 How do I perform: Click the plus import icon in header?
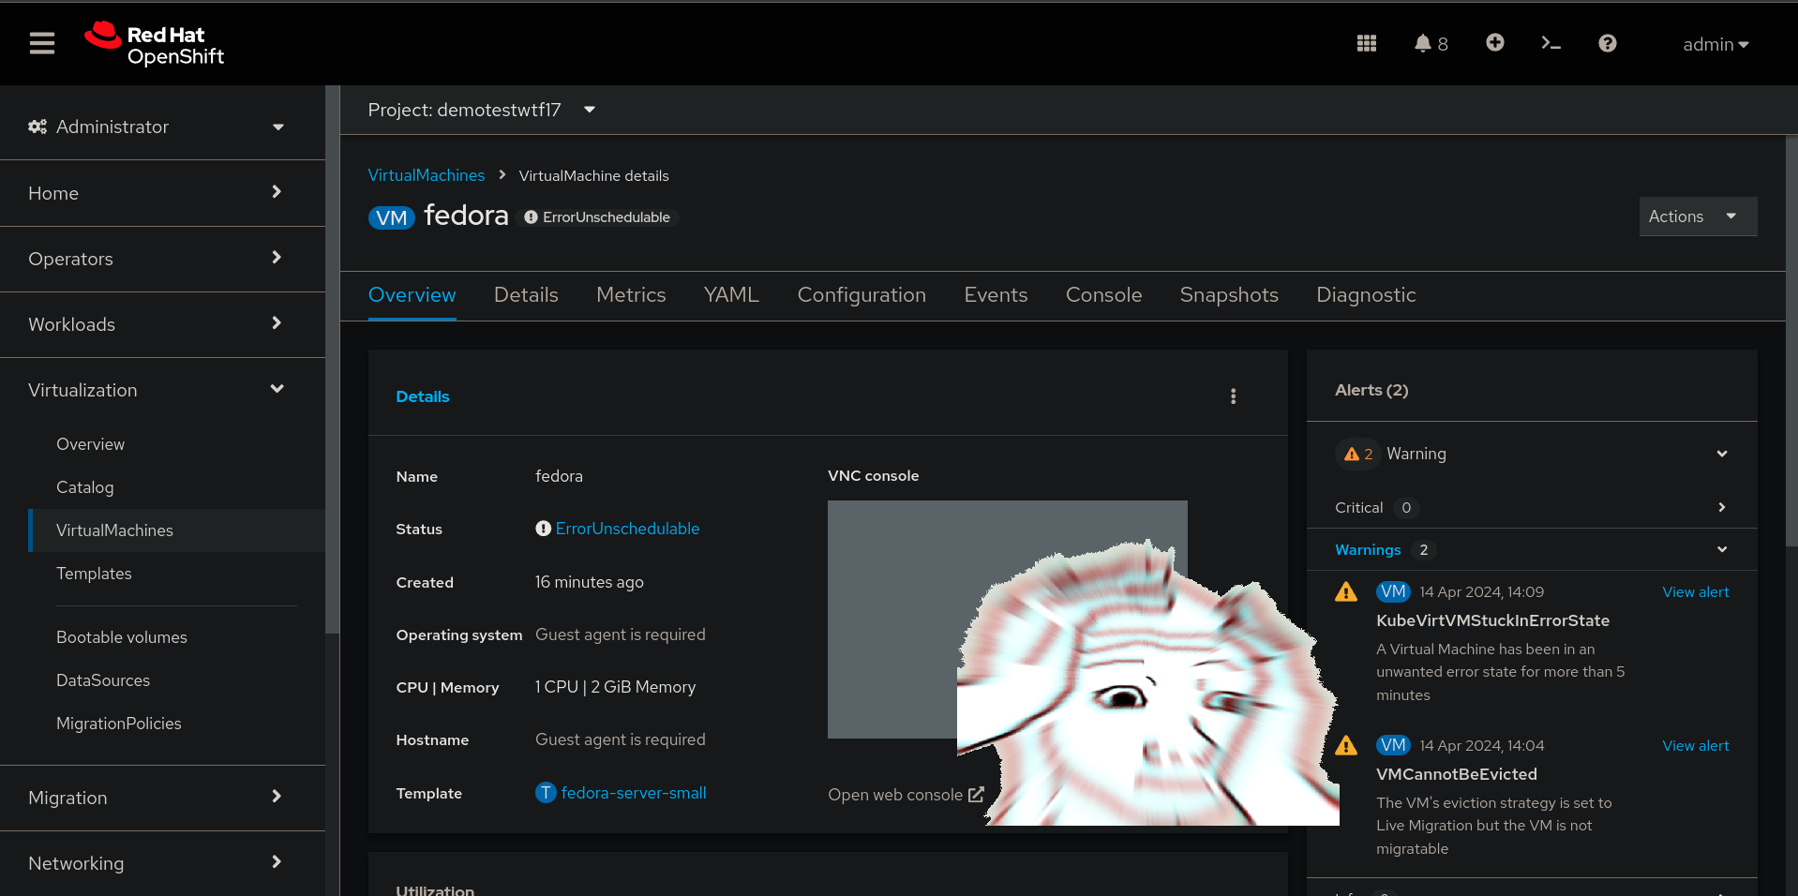click(1494, 43)
